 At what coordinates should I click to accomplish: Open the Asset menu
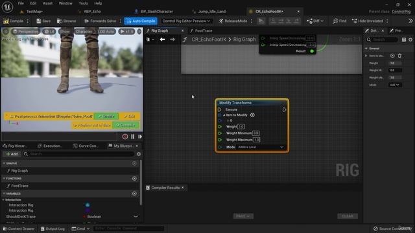pyautogui.click(x=47, y=3)
